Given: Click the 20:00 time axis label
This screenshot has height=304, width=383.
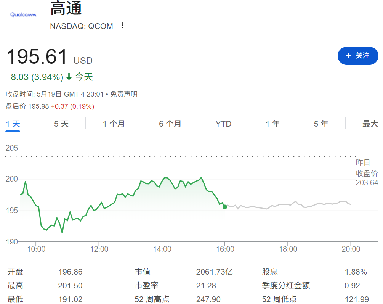Looking at the screenshot, I should point(351,249).
